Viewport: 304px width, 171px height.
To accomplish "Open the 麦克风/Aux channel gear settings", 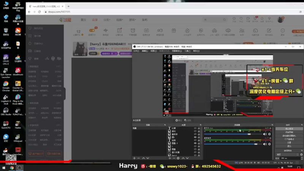I will [269, 134].
